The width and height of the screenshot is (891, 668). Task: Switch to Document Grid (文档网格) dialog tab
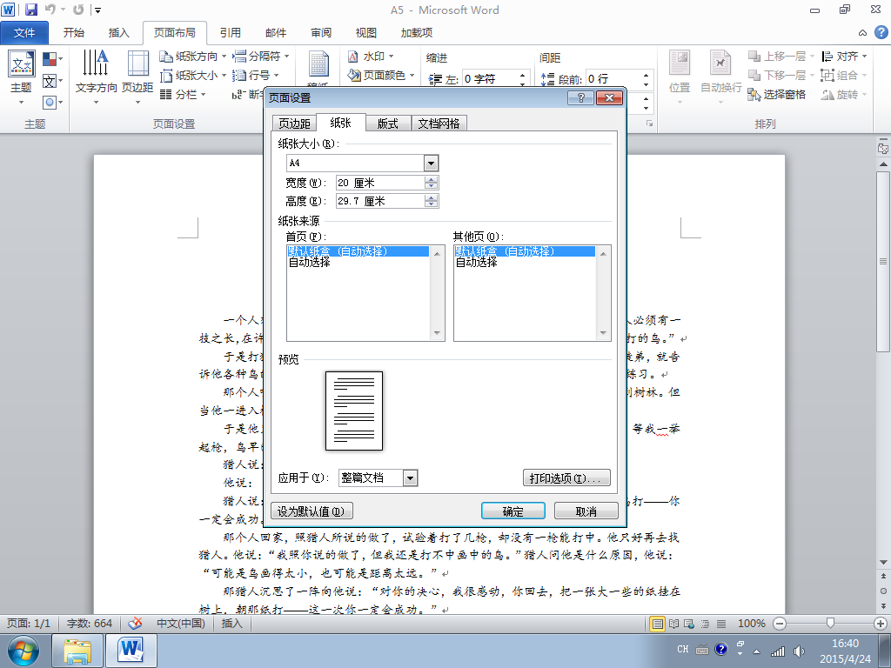point(439,124)
